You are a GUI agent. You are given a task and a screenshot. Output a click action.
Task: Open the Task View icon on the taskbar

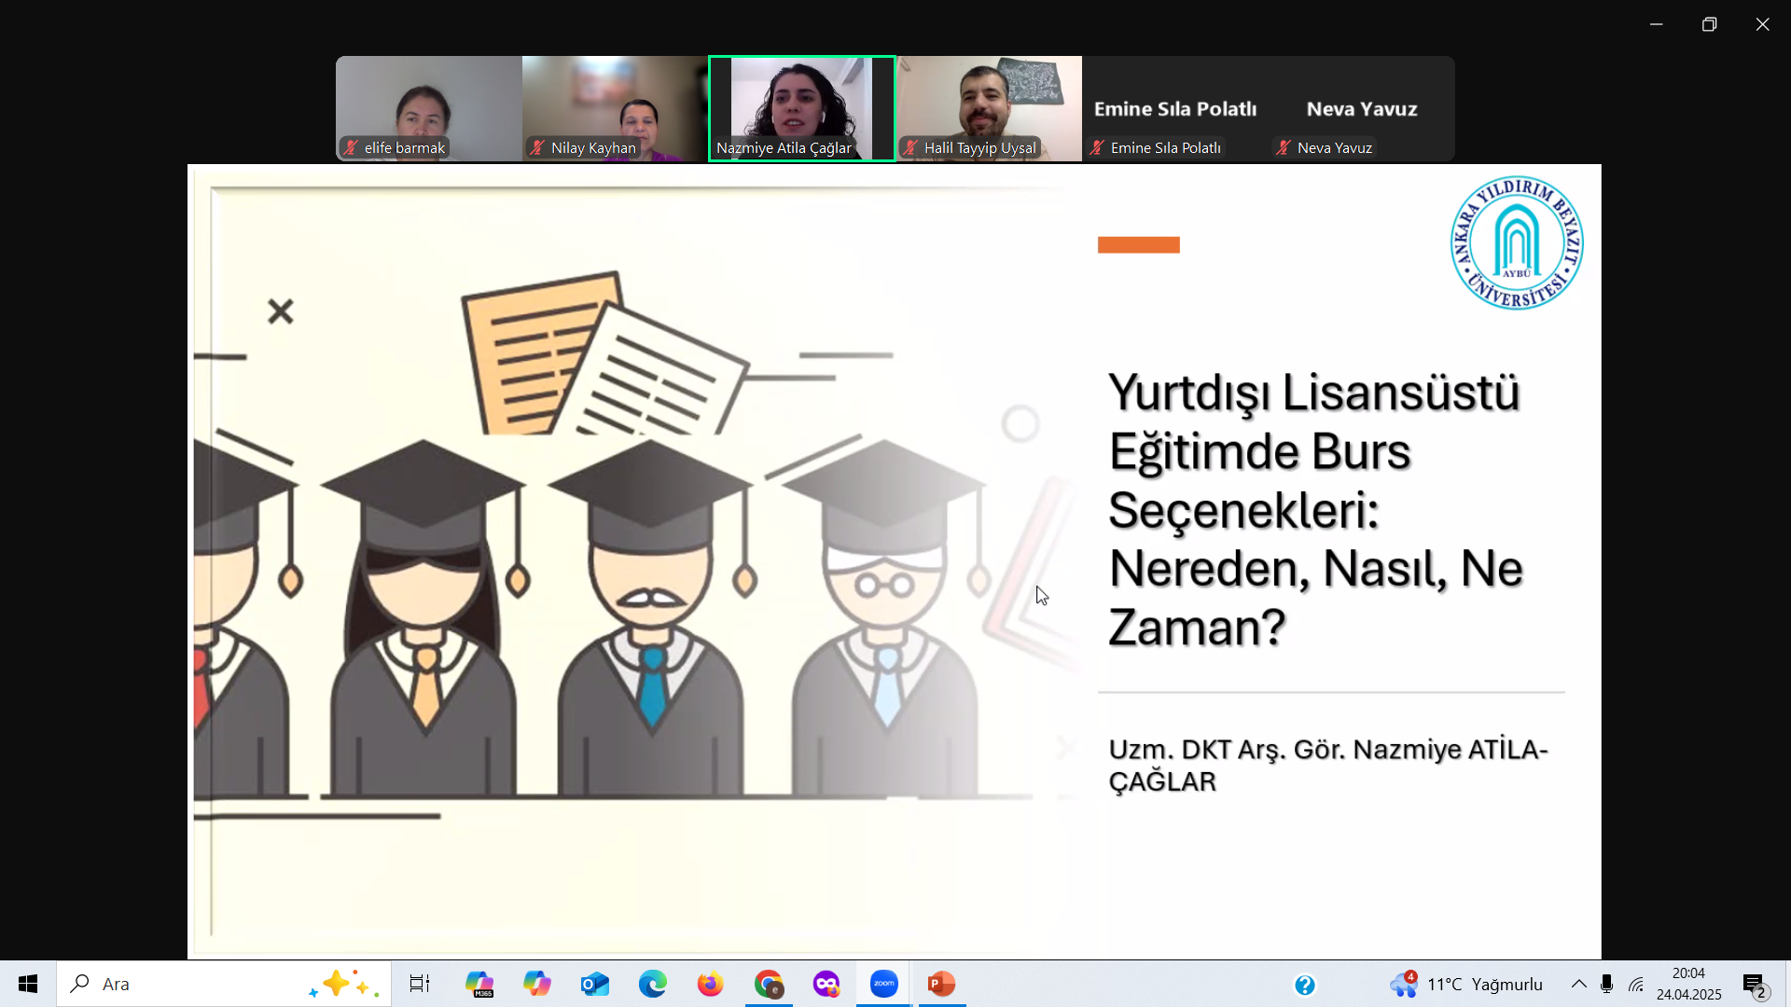pos(420,984)
